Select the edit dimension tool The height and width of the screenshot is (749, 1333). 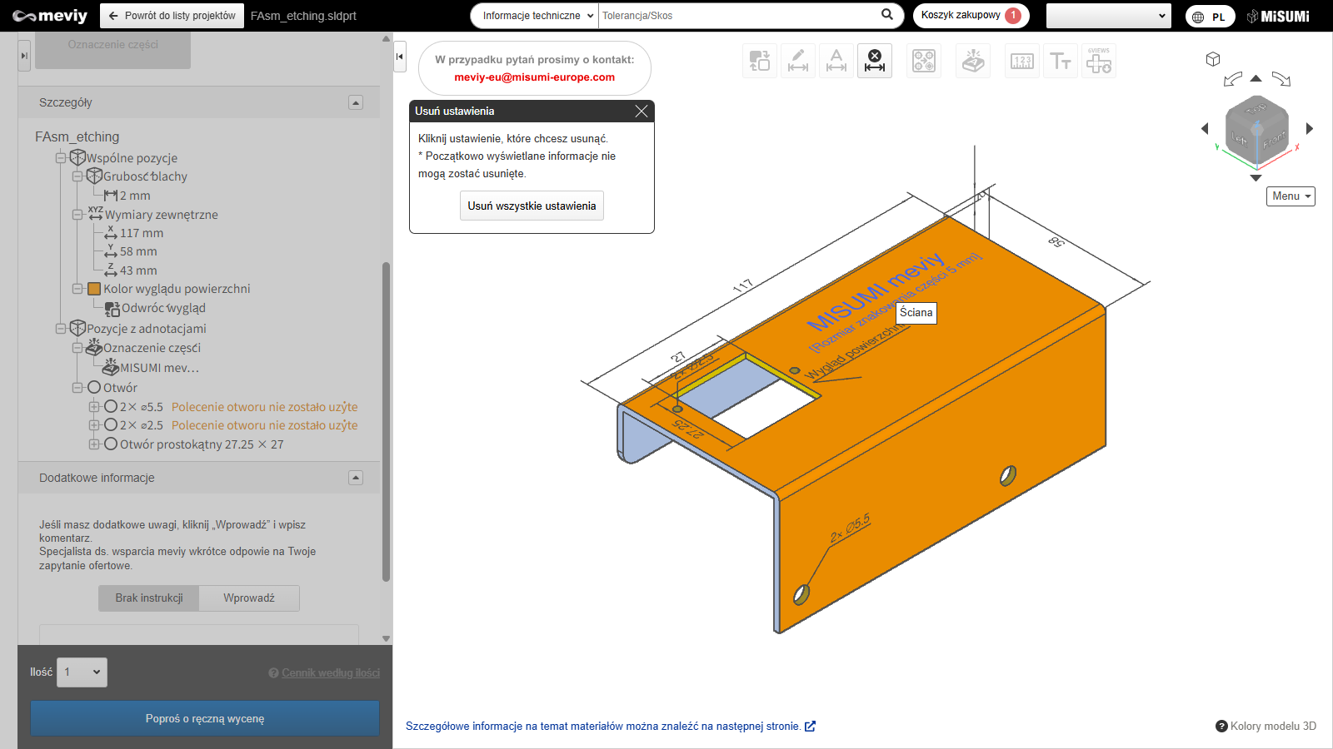(798, 61)
